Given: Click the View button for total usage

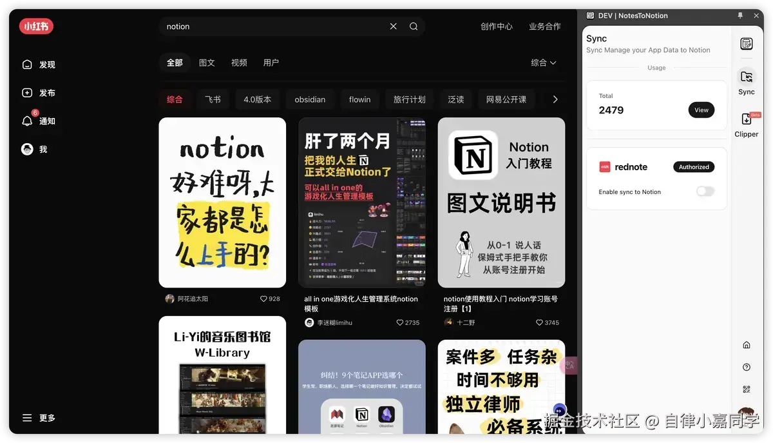Looking at the screenshot, I should click(x=701, y=110).
